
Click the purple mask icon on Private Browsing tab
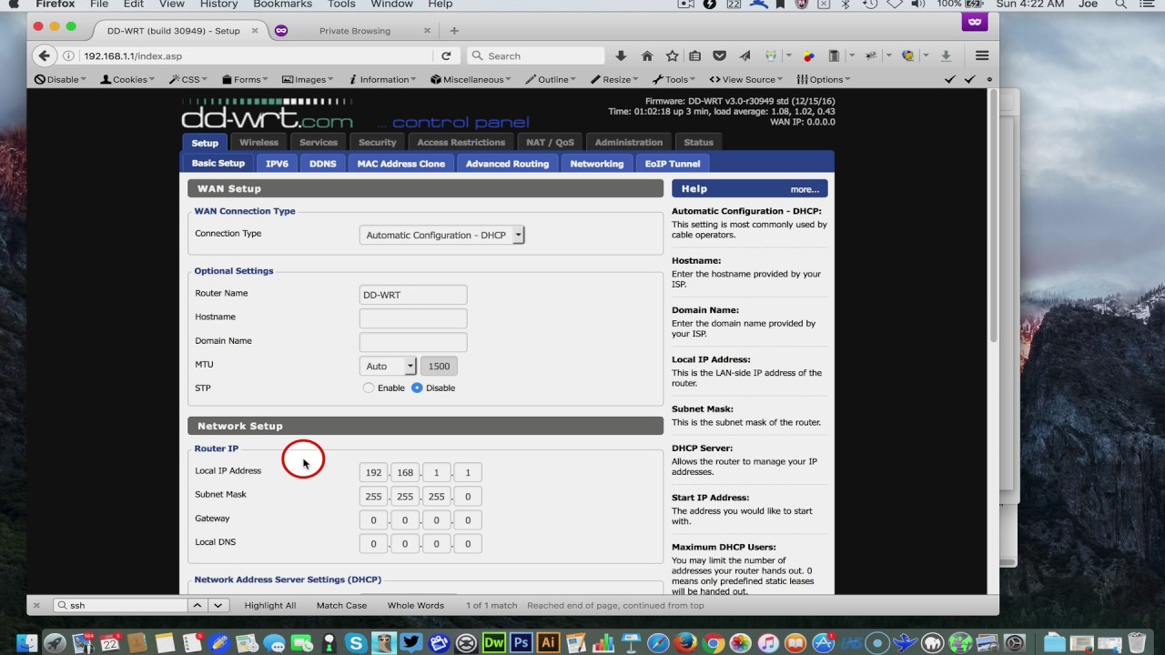281,30
